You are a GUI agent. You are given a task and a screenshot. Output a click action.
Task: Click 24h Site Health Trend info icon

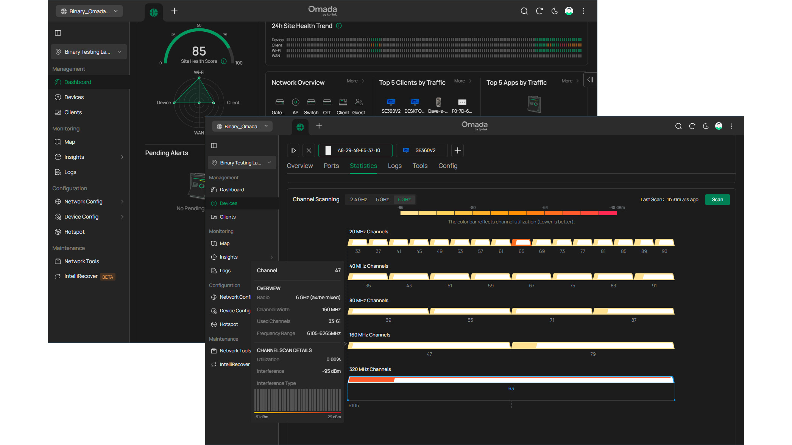point(339,26)
